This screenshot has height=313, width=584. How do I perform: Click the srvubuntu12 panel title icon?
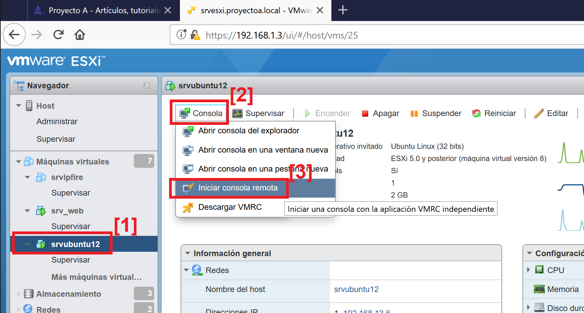click(x=170, y=86)
